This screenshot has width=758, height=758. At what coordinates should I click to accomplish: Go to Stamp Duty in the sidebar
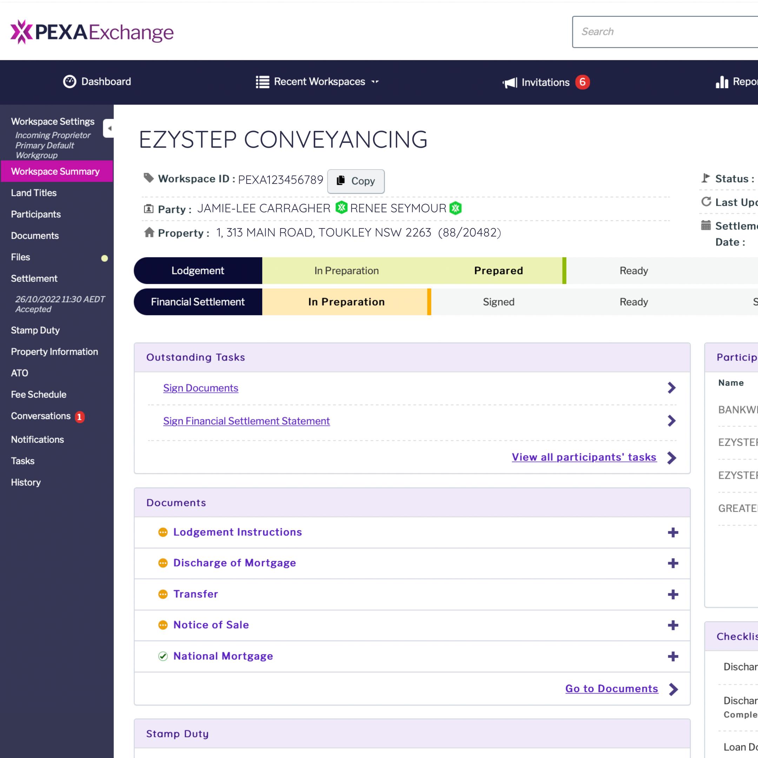click(35, 330)
